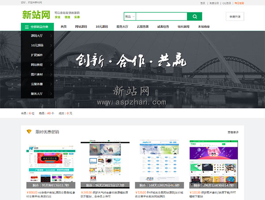Image resolution: width=265 pixels, height=200 pixels.
Task: Open the ¥249.00 product thumbnail
Action: coord(105,164)
